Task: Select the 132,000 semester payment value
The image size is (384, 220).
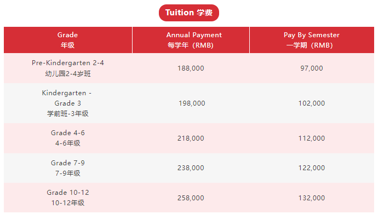Action: 312,198
